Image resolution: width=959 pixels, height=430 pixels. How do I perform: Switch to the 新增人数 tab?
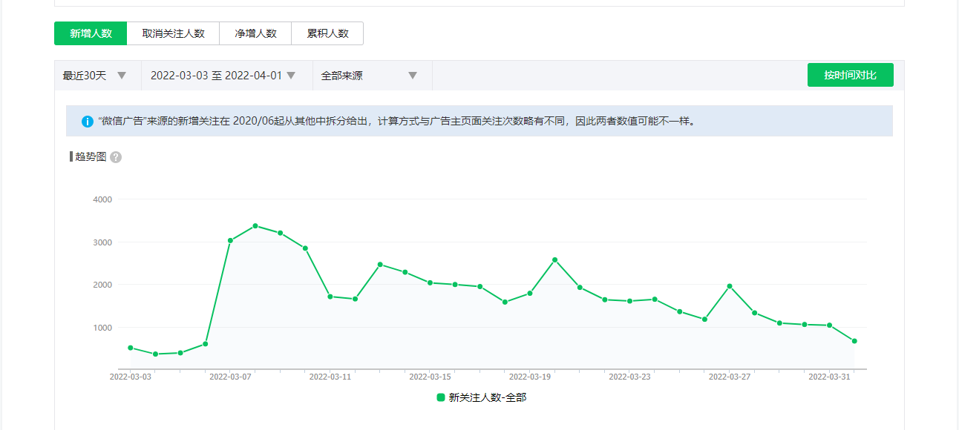[x=91, y=33]
